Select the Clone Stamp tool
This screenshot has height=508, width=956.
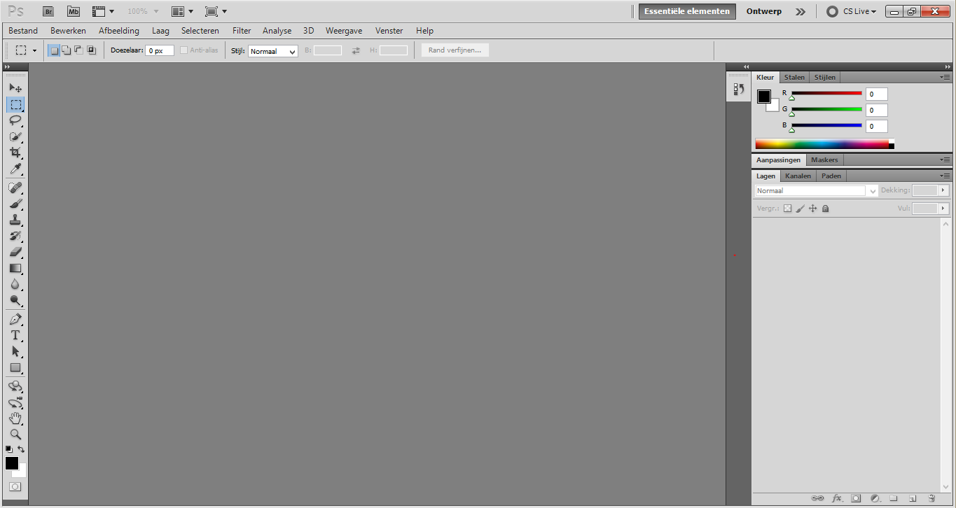[15, 220]
